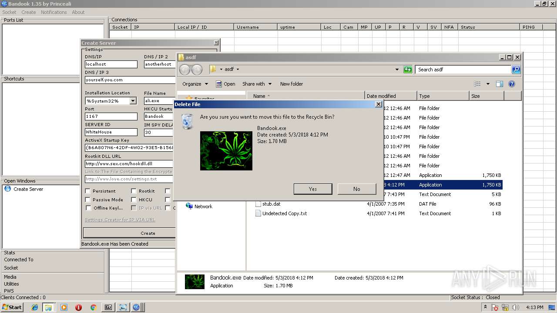Sort files by the Size column

tap(487, 96)
